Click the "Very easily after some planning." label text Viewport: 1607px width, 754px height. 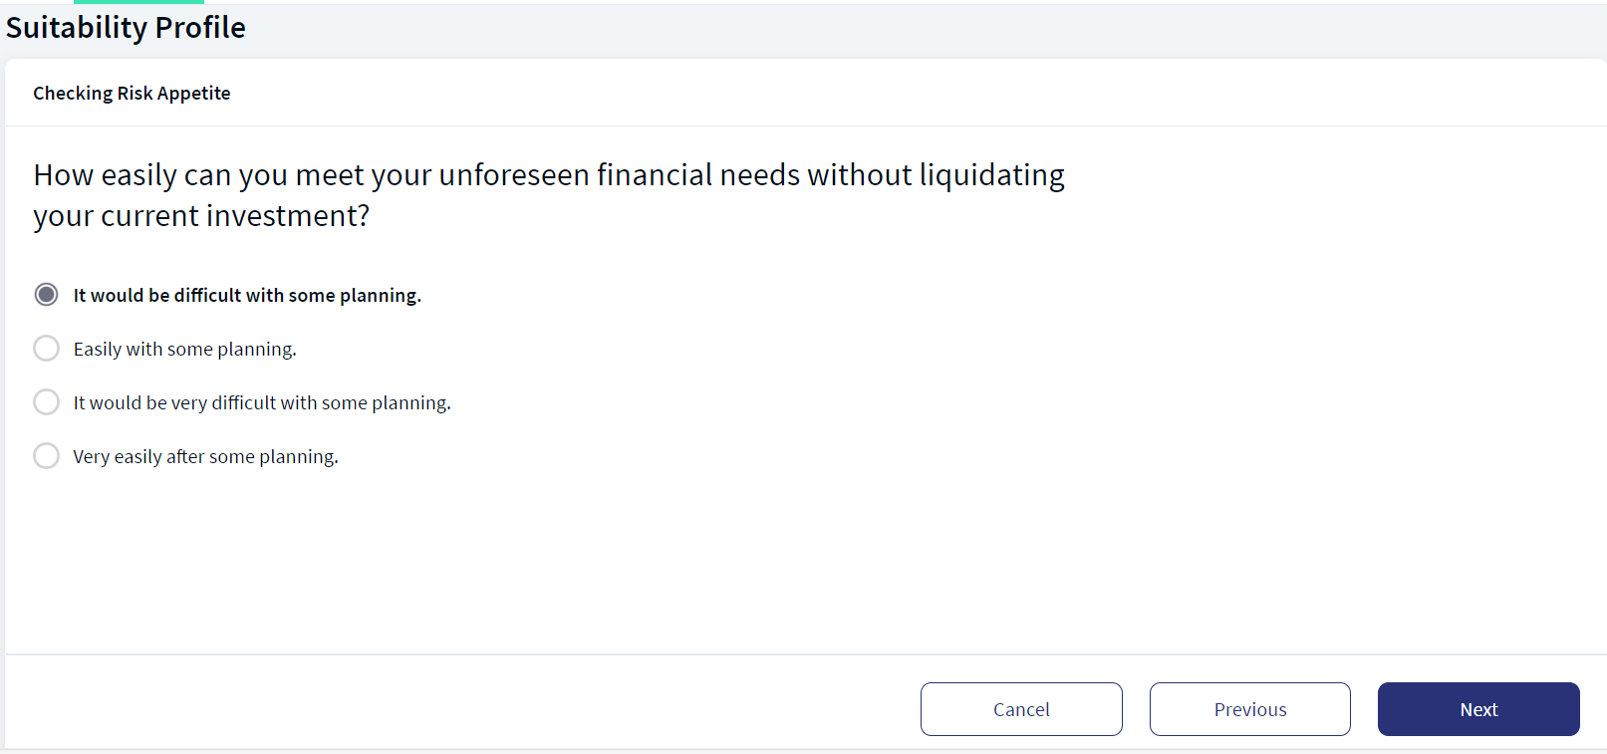tap(205, 457)
